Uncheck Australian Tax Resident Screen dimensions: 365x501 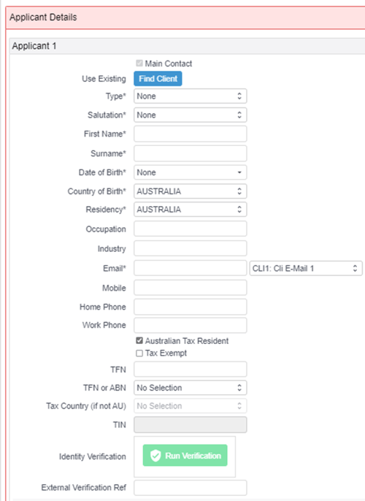139,340
